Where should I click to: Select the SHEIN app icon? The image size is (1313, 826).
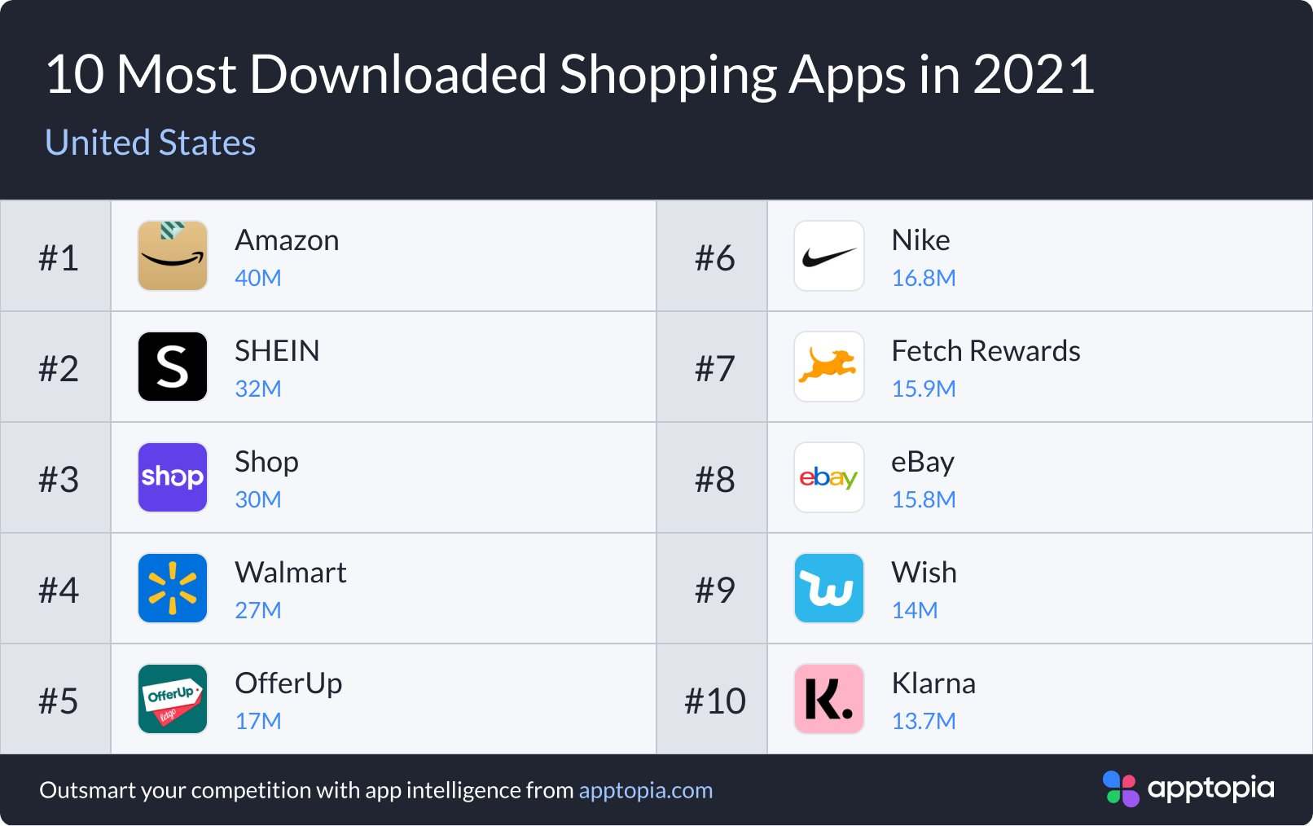173,367
